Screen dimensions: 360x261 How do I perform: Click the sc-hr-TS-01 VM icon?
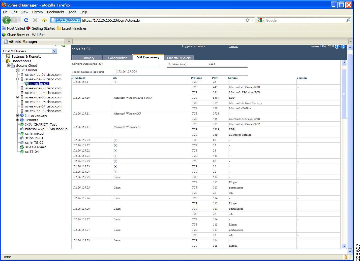[22, 138]
